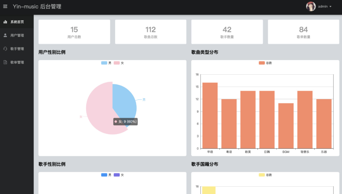Select the 歌手数量 card showing 42
The width and height of the screenshot is (342, 194).
coord(227,32)
